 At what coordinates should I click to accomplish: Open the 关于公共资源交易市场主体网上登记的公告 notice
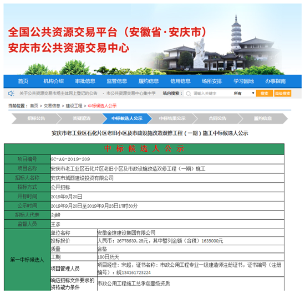(x=58, y=94)
